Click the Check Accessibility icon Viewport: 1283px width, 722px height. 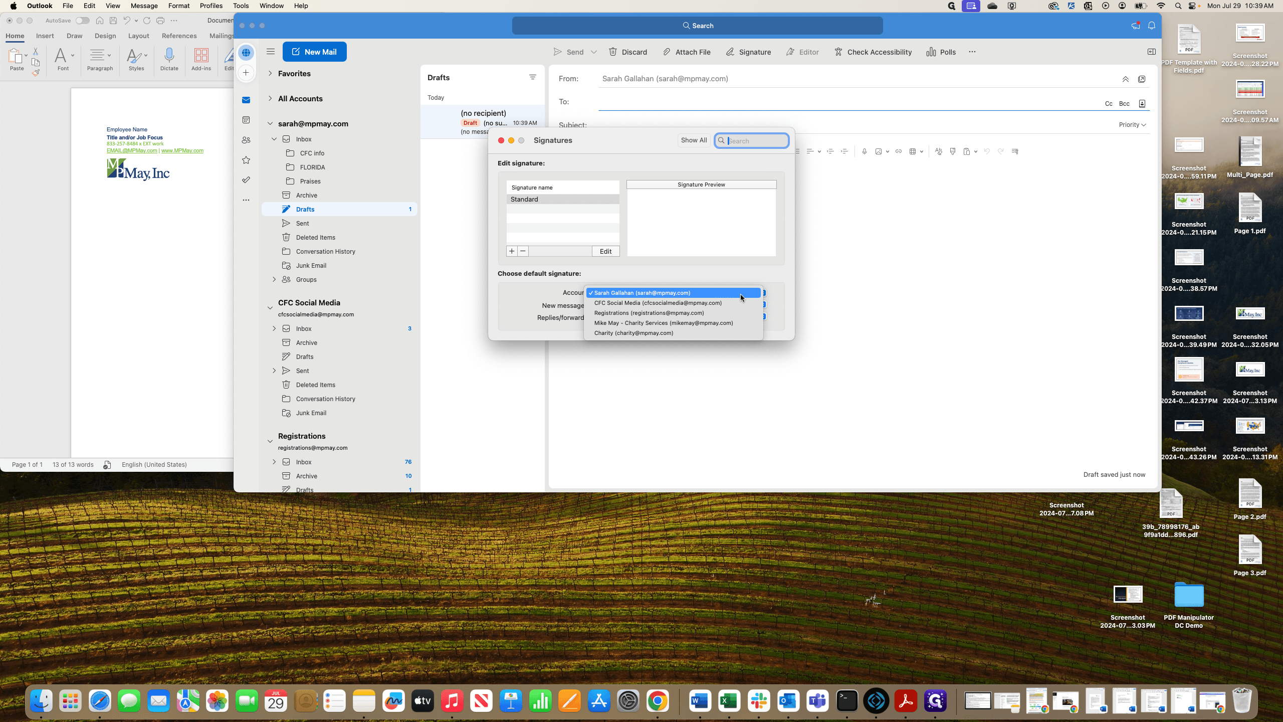click(x=838, y=52)
